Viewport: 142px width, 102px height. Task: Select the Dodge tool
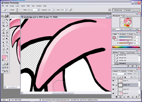(7, 39)
